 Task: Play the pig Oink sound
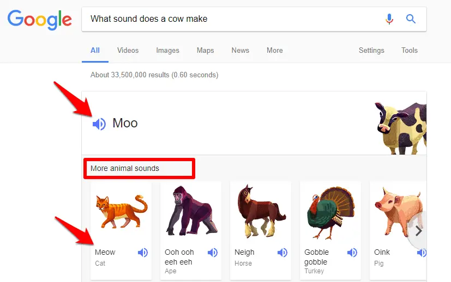click(422, 253)
